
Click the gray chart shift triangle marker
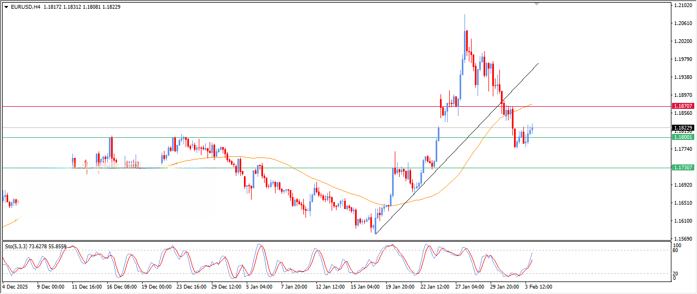click(537, 4)
